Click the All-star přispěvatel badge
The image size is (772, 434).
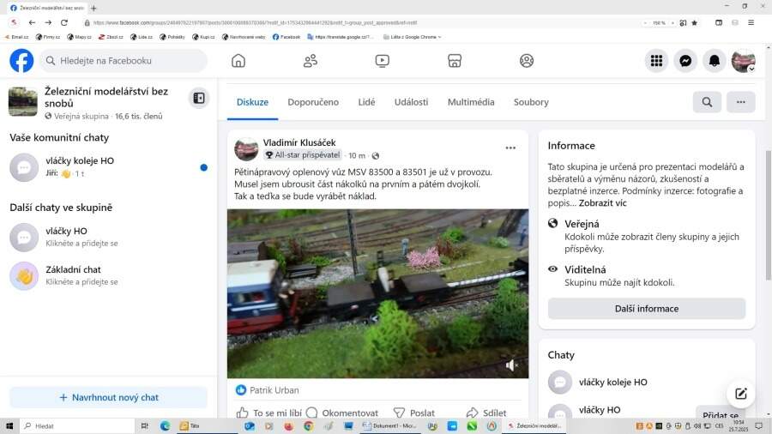coord(302,155)
